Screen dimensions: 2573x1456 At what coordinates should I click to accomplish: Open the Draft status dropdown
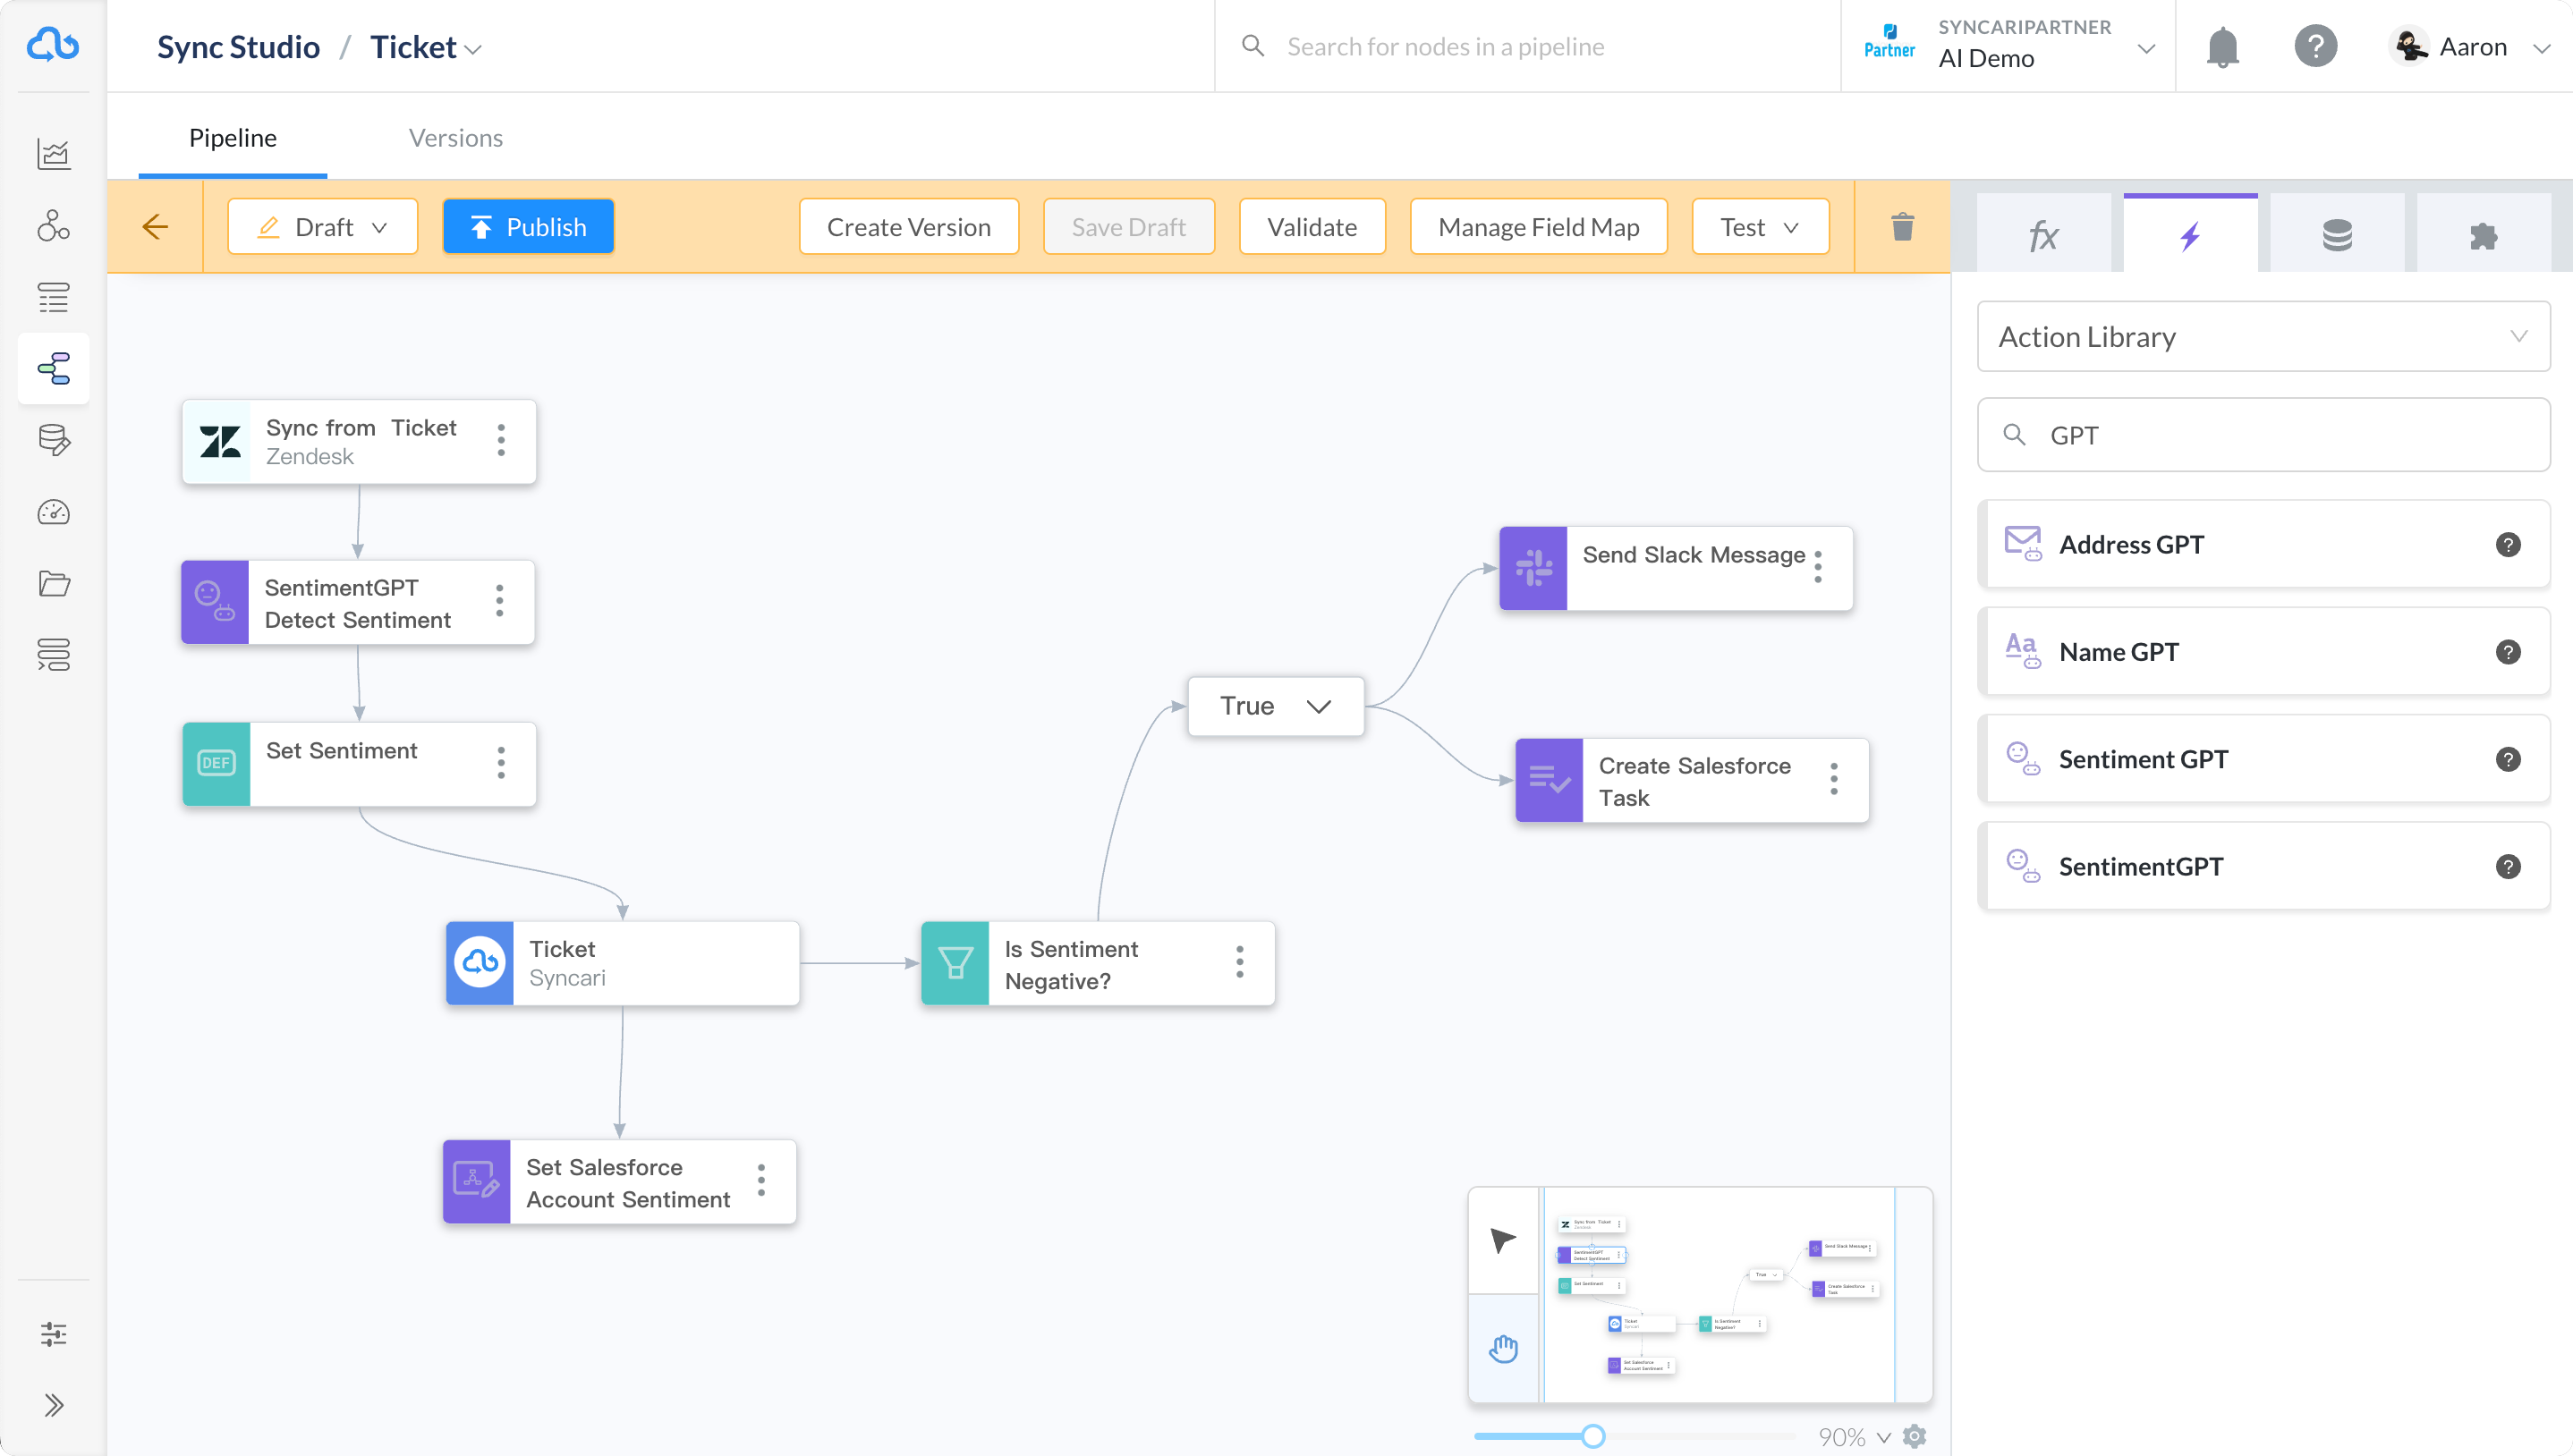click(x=322, y=227)
